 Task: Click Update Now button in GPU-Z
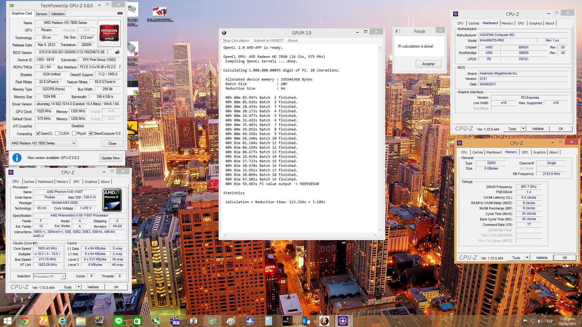110,158
